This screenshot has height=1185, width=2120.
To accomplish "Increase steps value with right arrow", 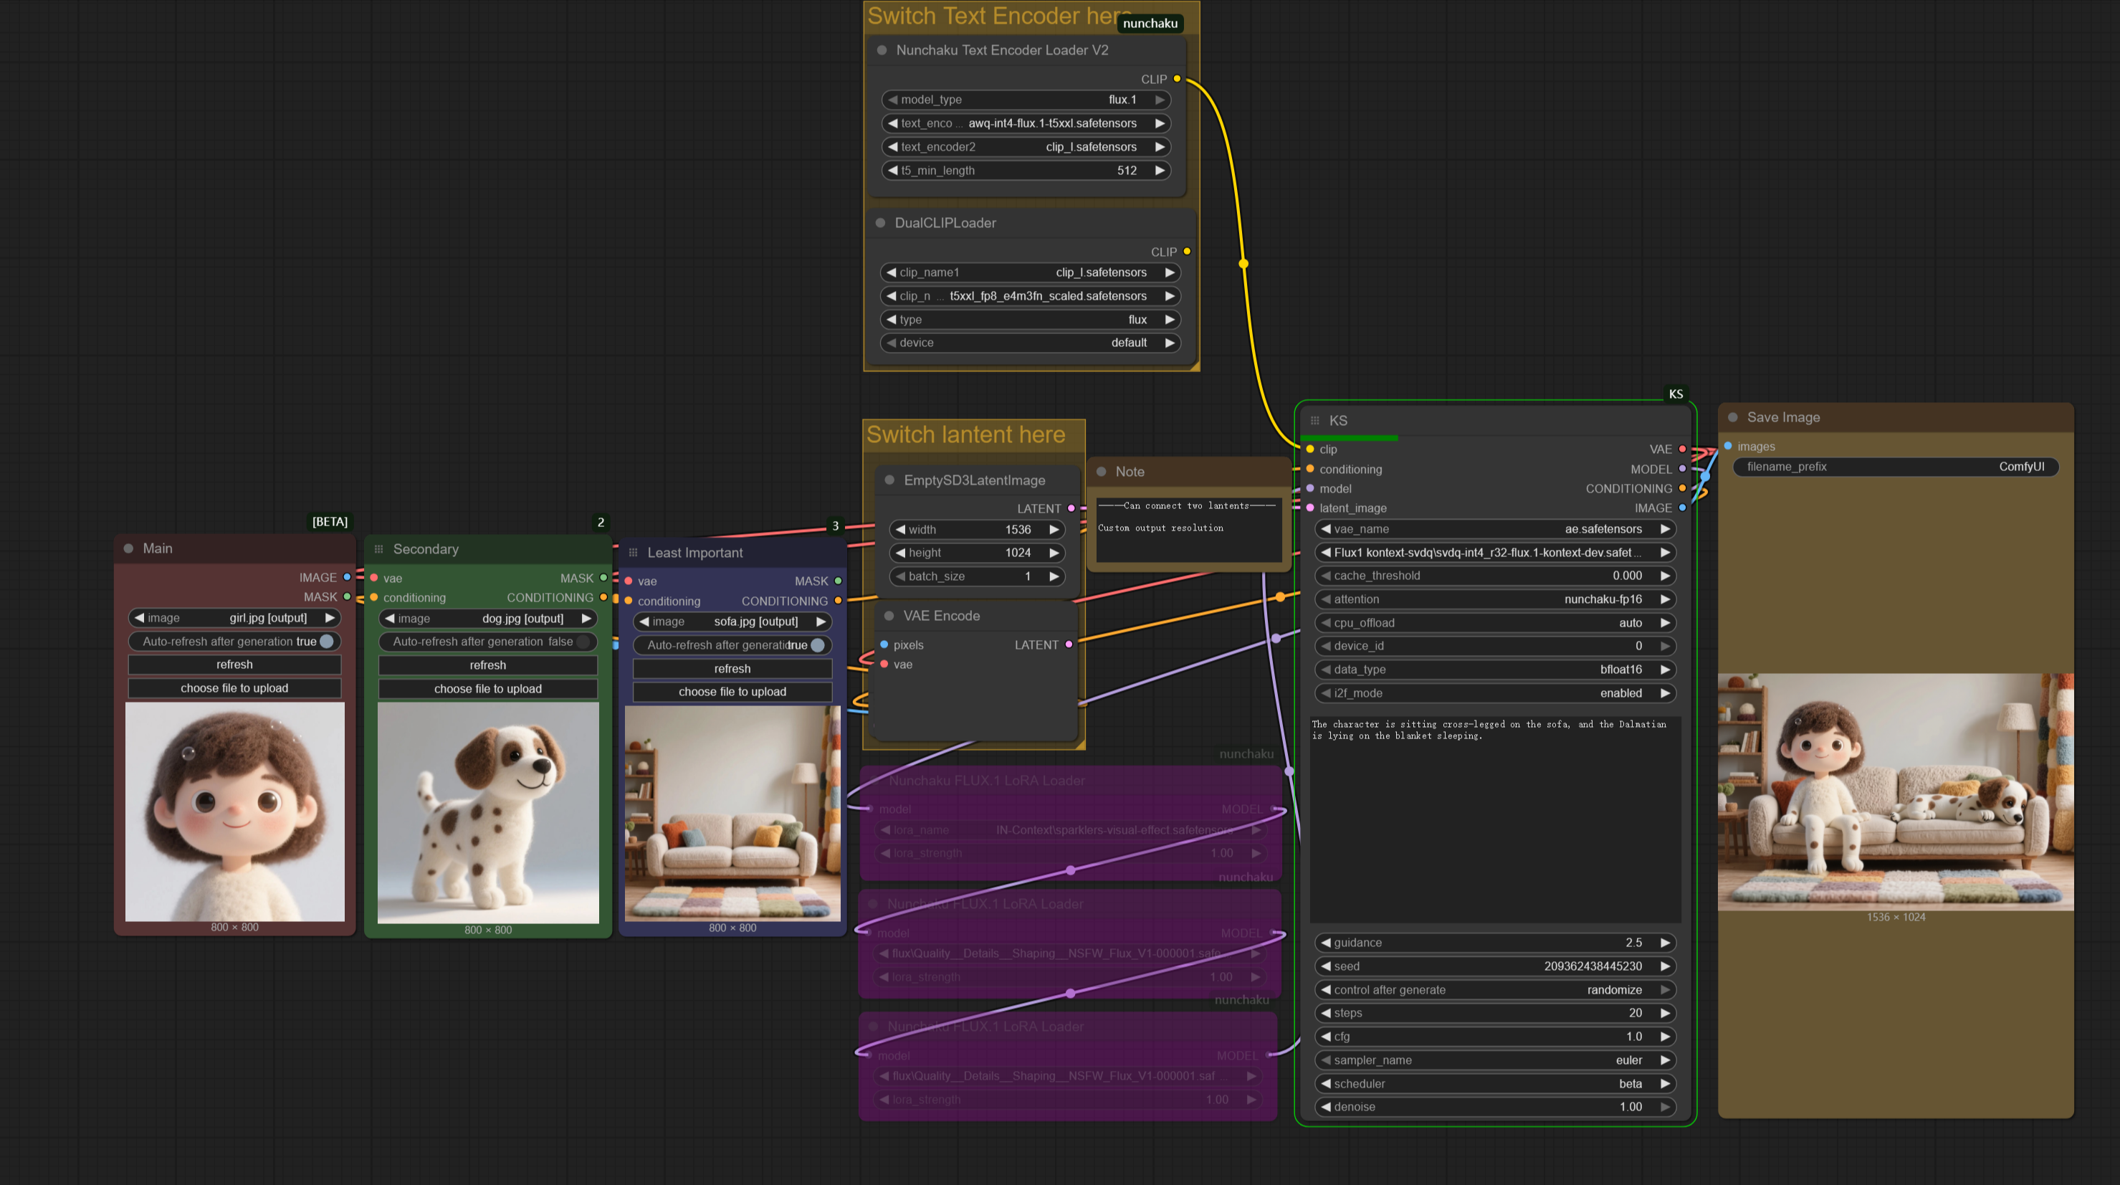I will [1665, 1013].
